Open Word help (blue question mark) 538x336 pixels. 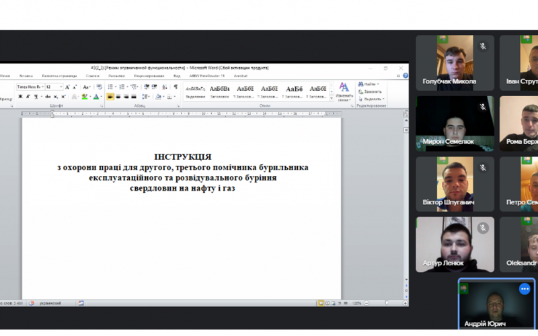point(406,76)
